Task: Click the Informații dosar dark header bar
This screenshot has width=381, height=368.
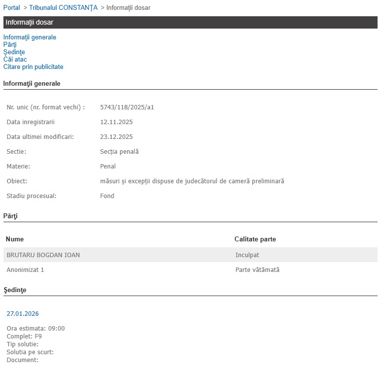Action: click(190, 23)
